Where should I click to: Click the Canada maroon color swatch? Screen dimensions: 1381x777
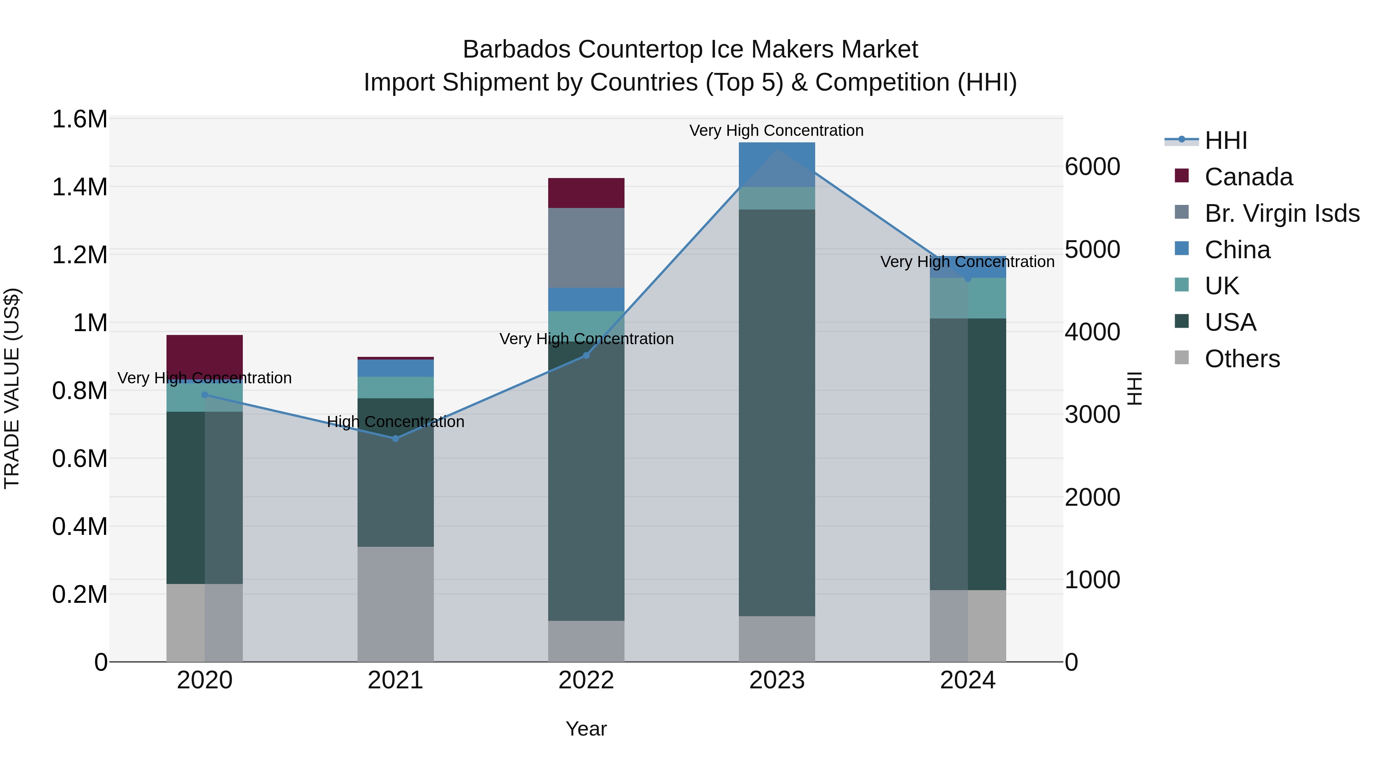pos(1182,175)
